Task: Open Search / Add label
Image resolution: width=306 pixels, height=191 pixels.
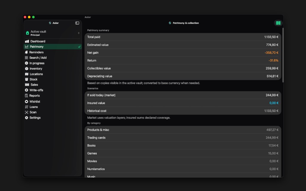Action: point(38,58)
